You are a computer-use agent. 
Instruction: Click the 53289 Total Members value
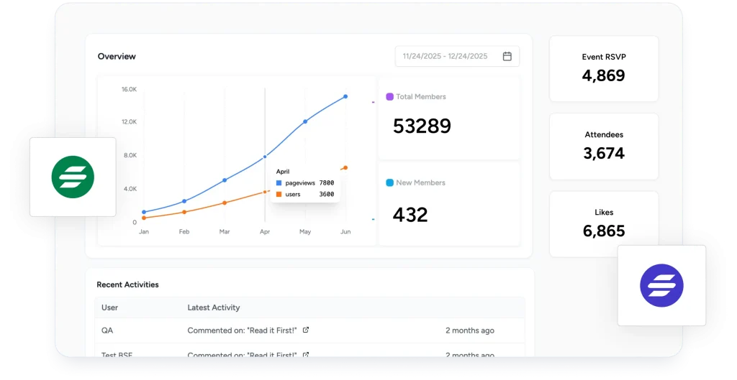point(422,126)
